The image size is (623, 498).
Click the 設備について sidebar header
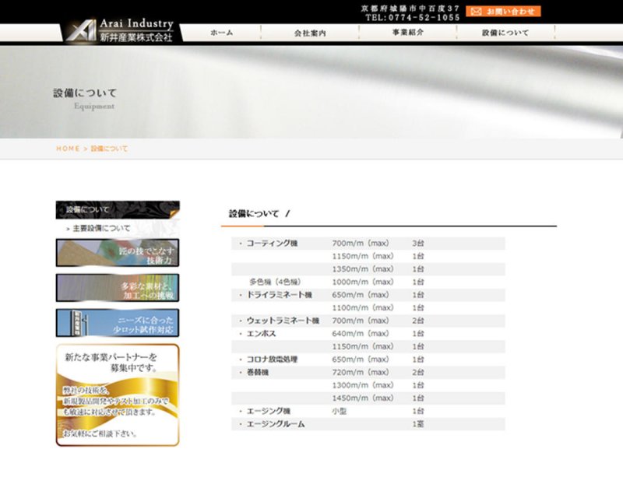pyautogui.click(x=117, y=210)
